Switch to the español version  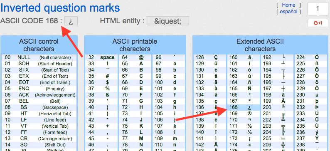288,12
